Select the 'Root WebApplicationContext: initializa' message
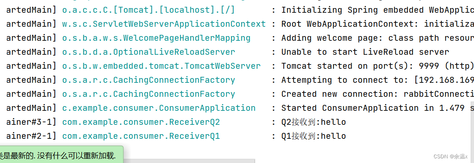 [378, 24]
